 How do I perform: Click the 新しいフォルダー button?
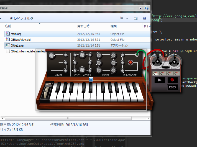[23, 18]
